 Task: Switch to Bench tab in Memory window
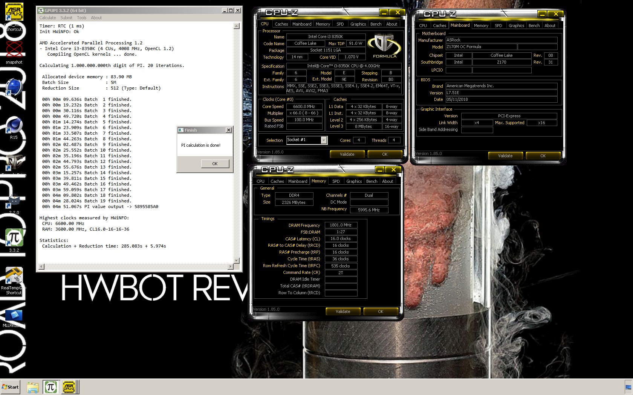372,181
